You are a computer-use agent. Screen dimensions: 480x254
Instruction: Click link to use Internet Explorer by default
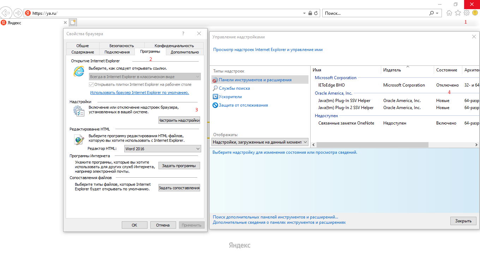(x=139, y=93)
